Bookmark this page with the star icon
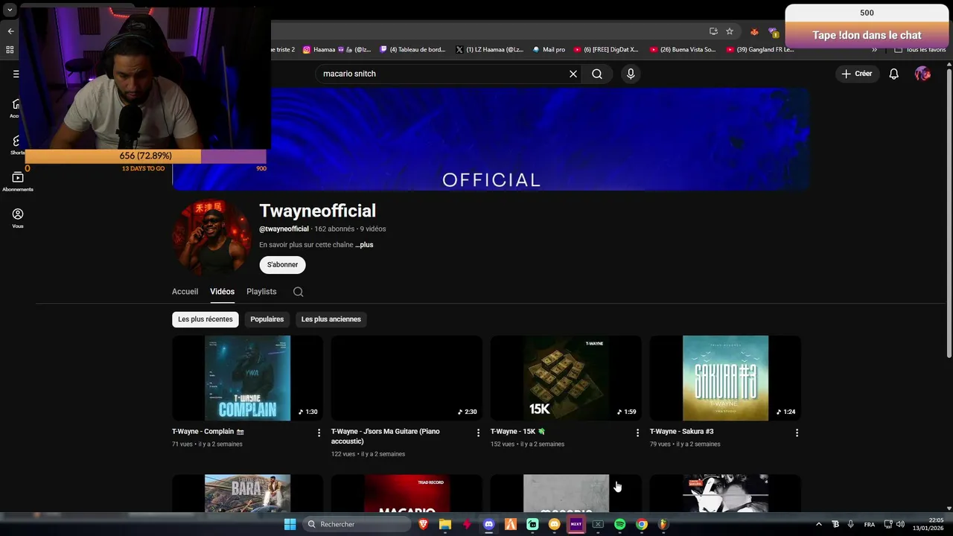This screenshot has width=953, height=536. [730, 31]
